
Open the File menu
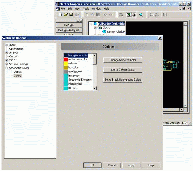click(63, 9)
